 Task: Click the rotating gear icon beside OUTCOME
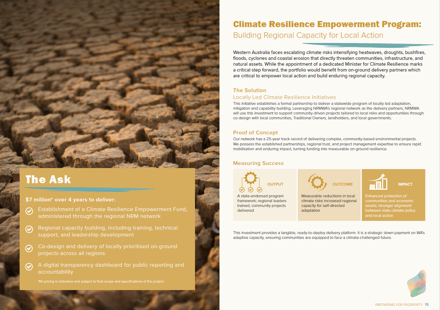pos(317,182)
